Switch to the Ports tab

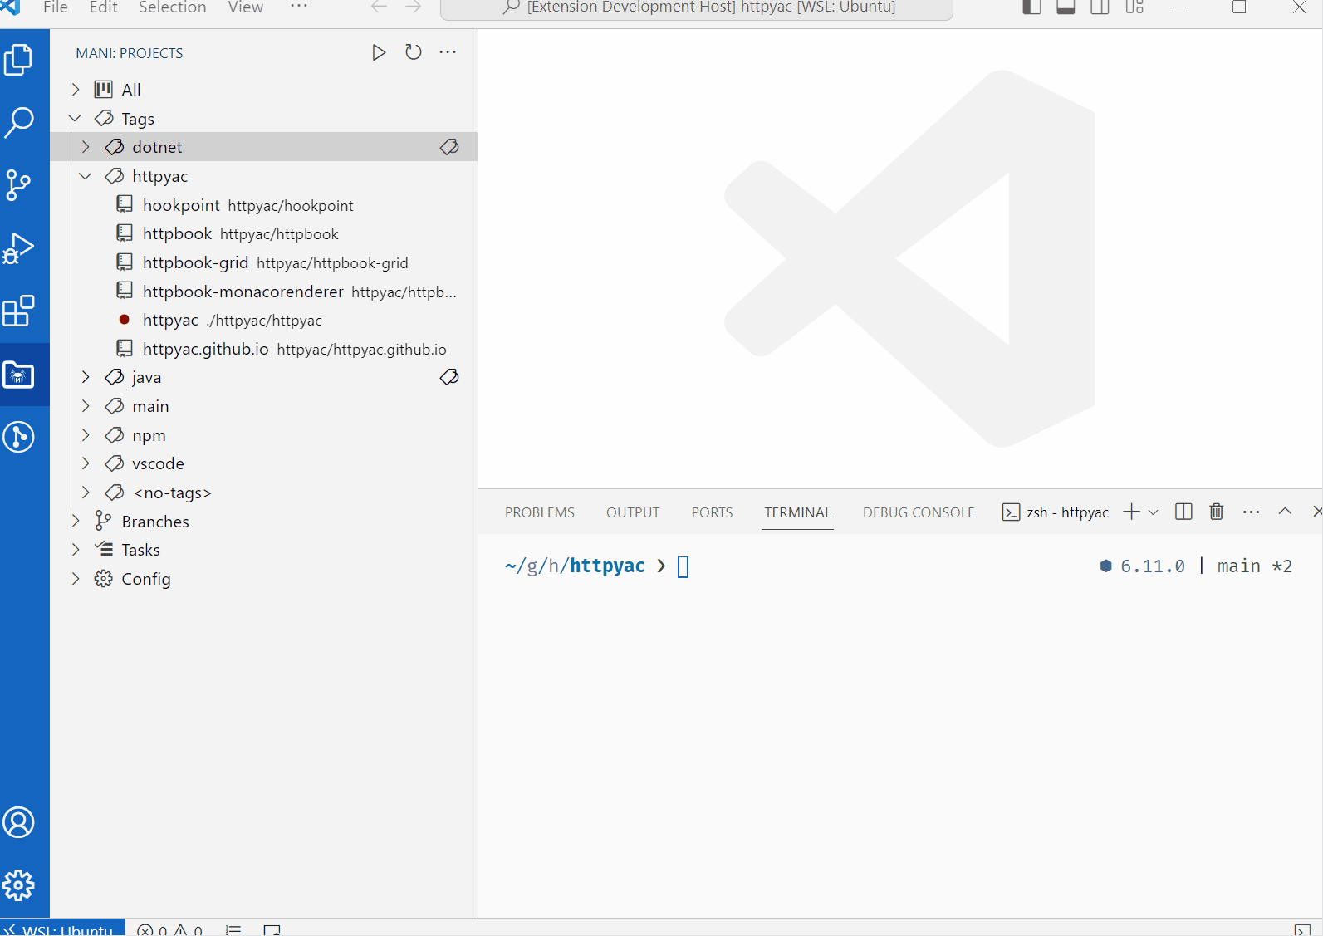pos(712,512)
